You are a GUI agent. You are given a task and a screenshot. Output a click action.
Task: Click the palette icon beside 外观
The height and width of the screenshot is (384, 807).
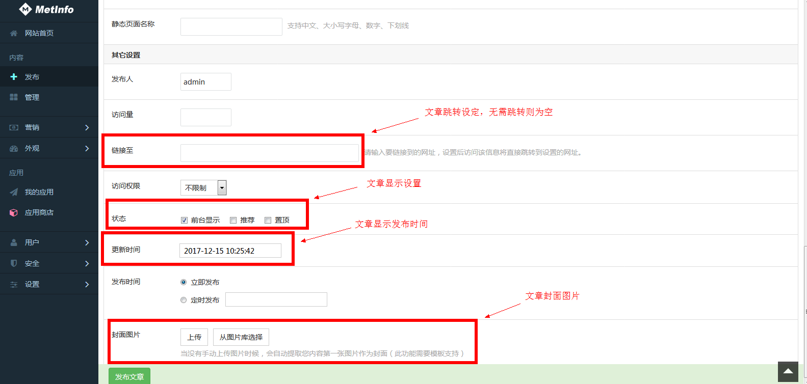click(x=14, y=148)
